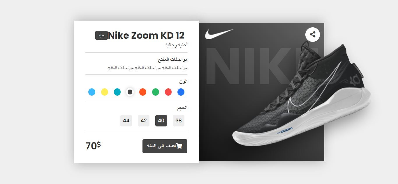This screenshot has height=184, width=398.
Task: Choose the red color option
Action: coord(168,92)
